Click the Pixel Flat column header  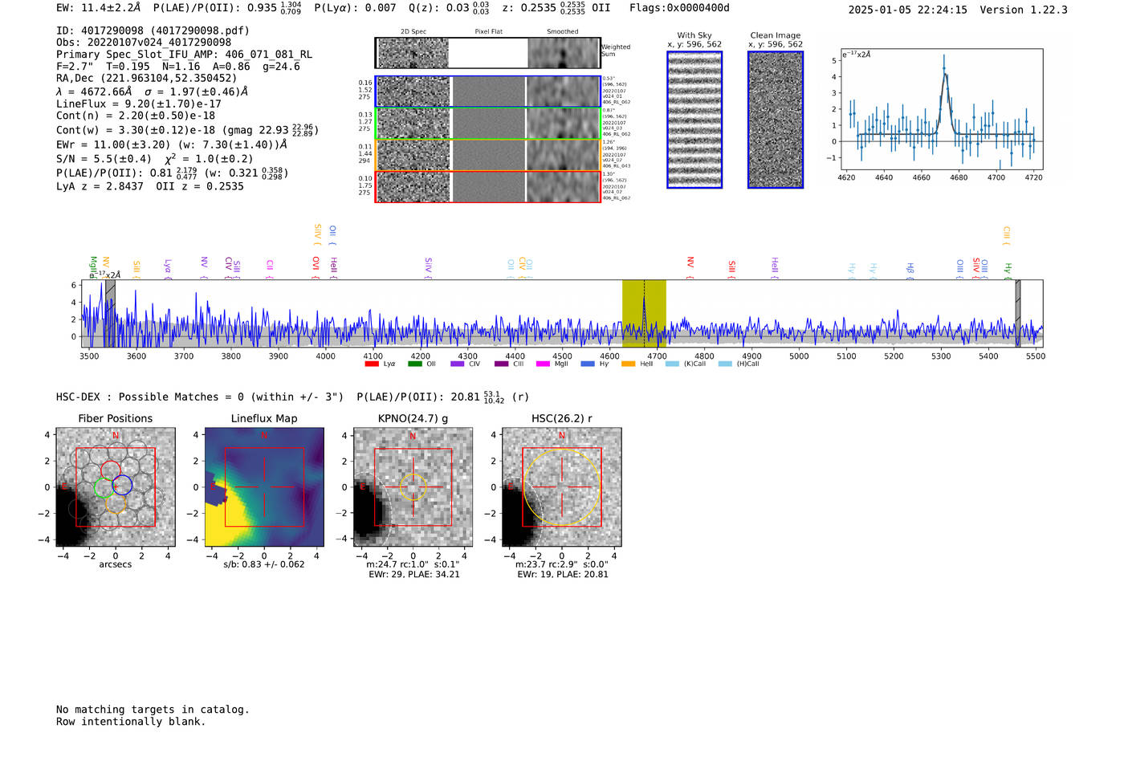coord(488,32)
